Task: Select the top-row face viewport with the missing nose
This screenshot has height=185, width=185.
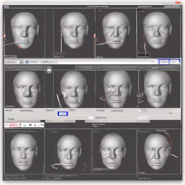Action: point(159,33)
